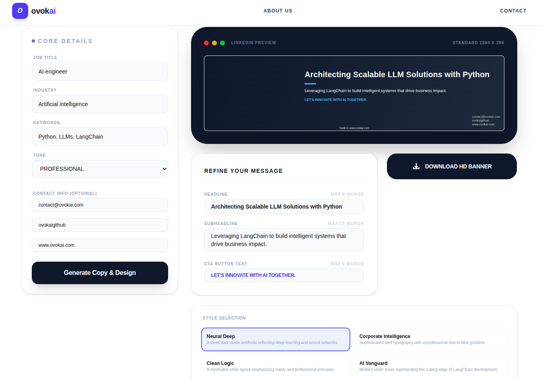This screenshot has height=379, width=543.
Task: Select the Headline text field
Action: click(x=284, y=207)
